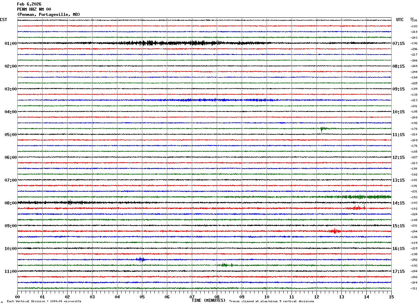The image size is (419, 306).
Task: Select the 'PENM HHZ NM 00' station code line
Action: tap(34, 9)
